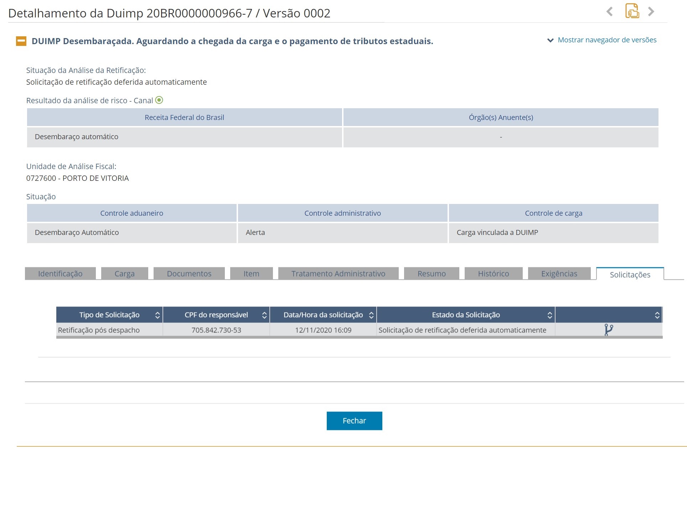The height and width of the screenshot is (509, 687).
Task: Sort the last unnamed table column
Action: click(657, 315)
